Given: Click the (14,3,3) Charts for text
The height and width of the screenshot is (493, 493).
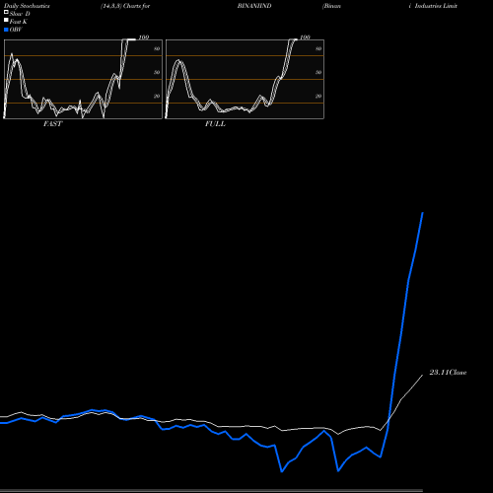Looking at the screenshot, I should [x=125, y=6].
